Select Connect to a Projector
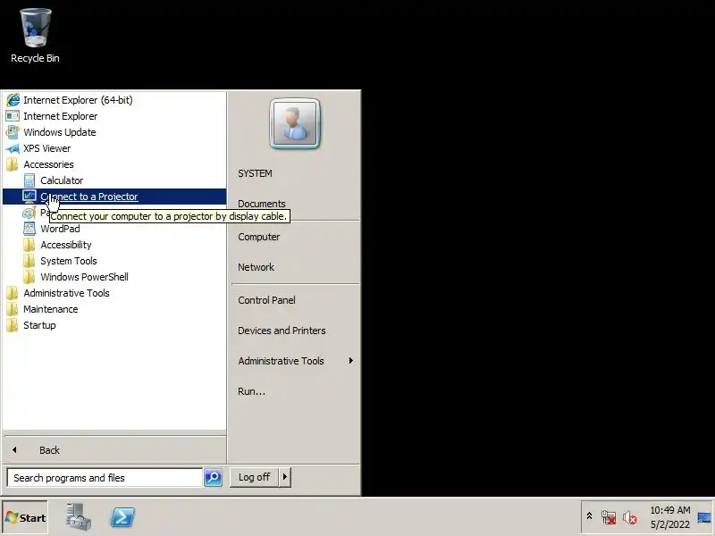 (x=114, y=197)
